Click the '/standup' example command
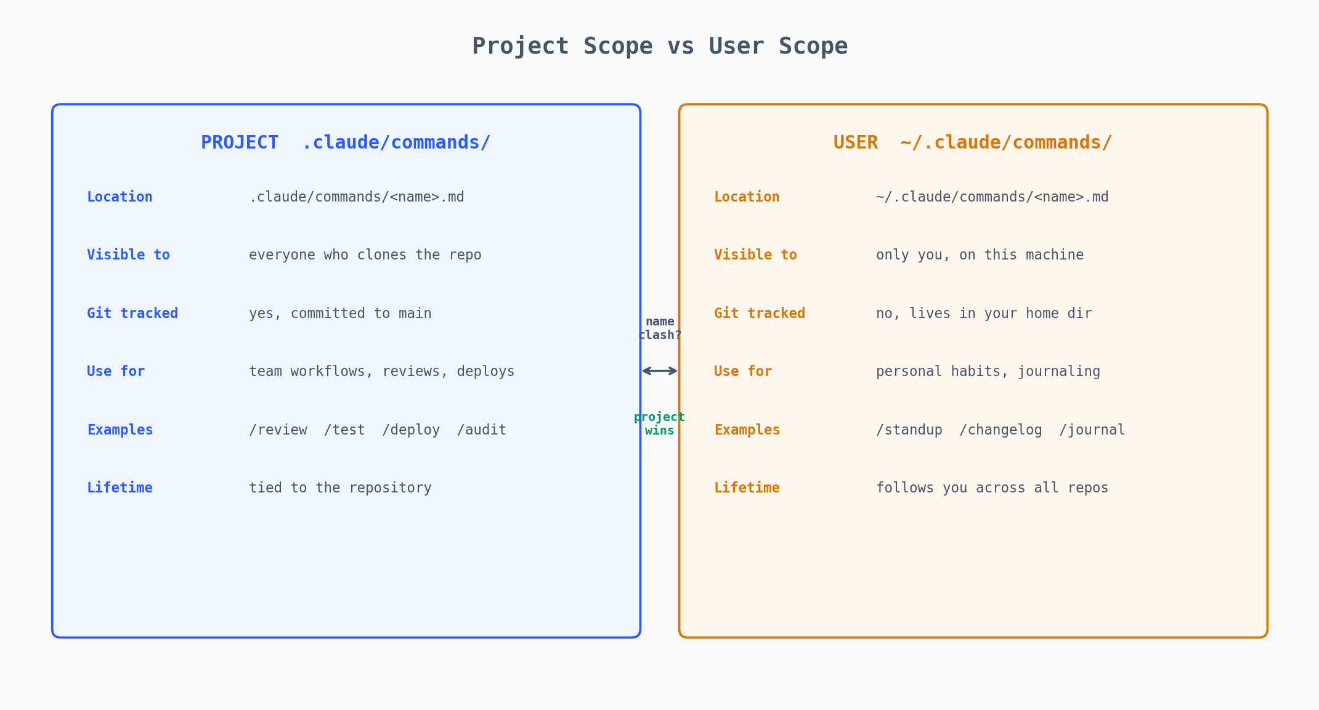This screenshot has width=1319, height=710. click(909, 430)
